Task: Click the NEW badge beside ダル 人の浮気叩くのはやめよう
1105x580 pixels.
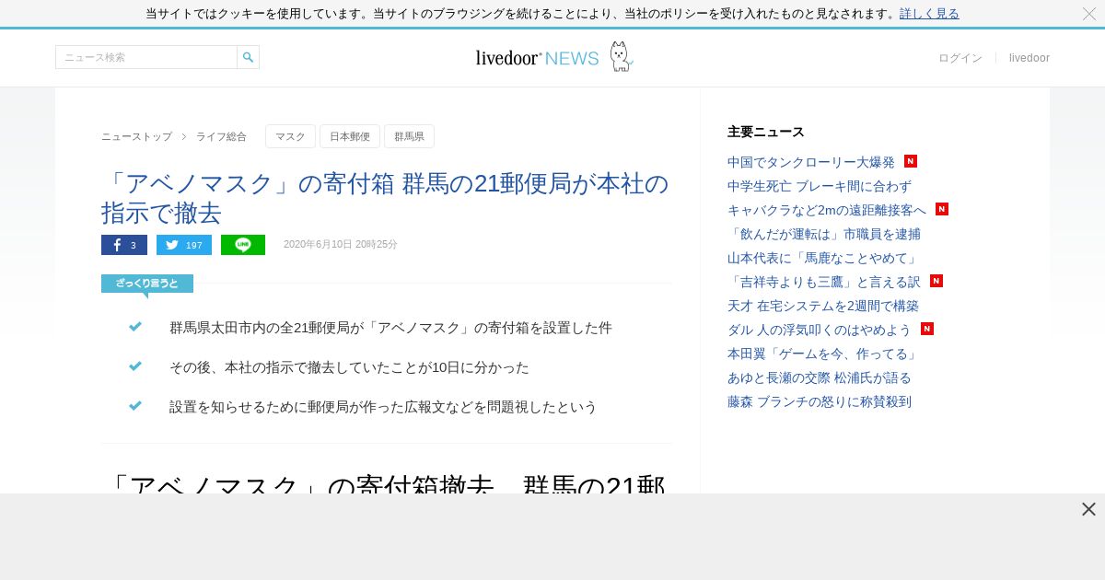Action: [x=927, y=329]
